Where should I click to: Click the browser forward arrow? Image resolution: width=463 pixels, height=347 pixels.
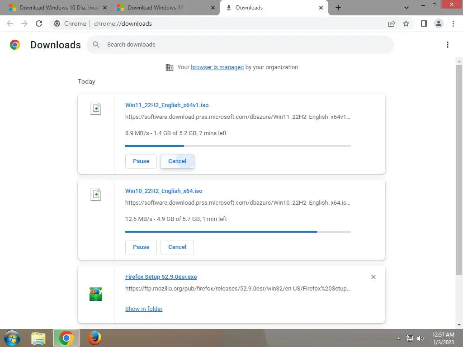[x=24, y=23]
